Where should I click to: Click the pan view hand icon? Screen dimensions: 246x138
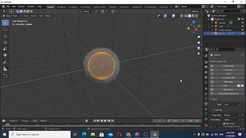[x=199, y=43]
